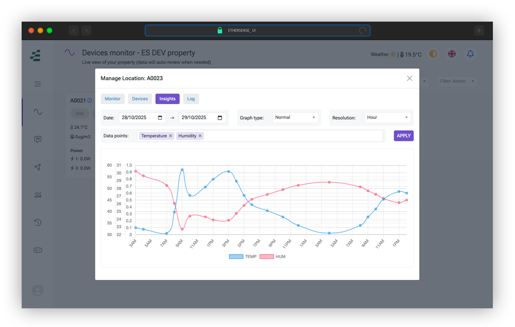Click the share nodes sidebar icon
The image size is (515, 327).
38,167
